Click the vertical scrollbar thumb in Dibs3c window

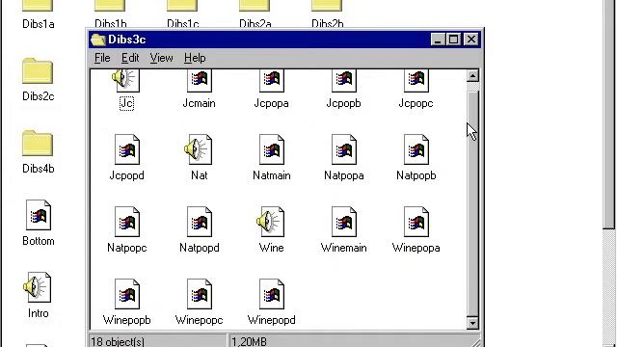coord(472,203)
